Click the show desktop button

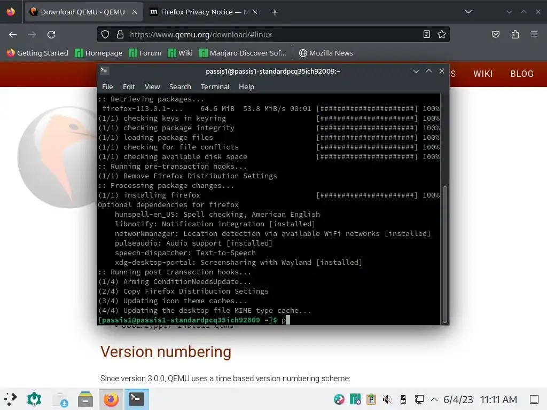(534, 399)
